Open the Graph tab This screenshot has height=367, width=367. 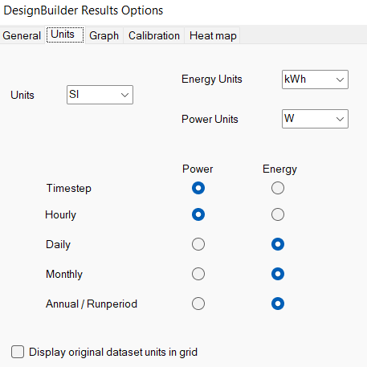coord(104,35)
